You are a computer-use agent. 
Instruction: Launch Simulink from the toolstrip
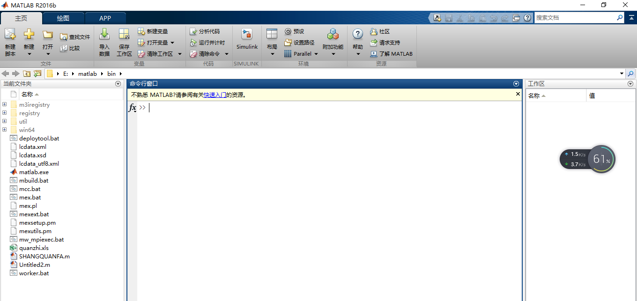(247, 39)
